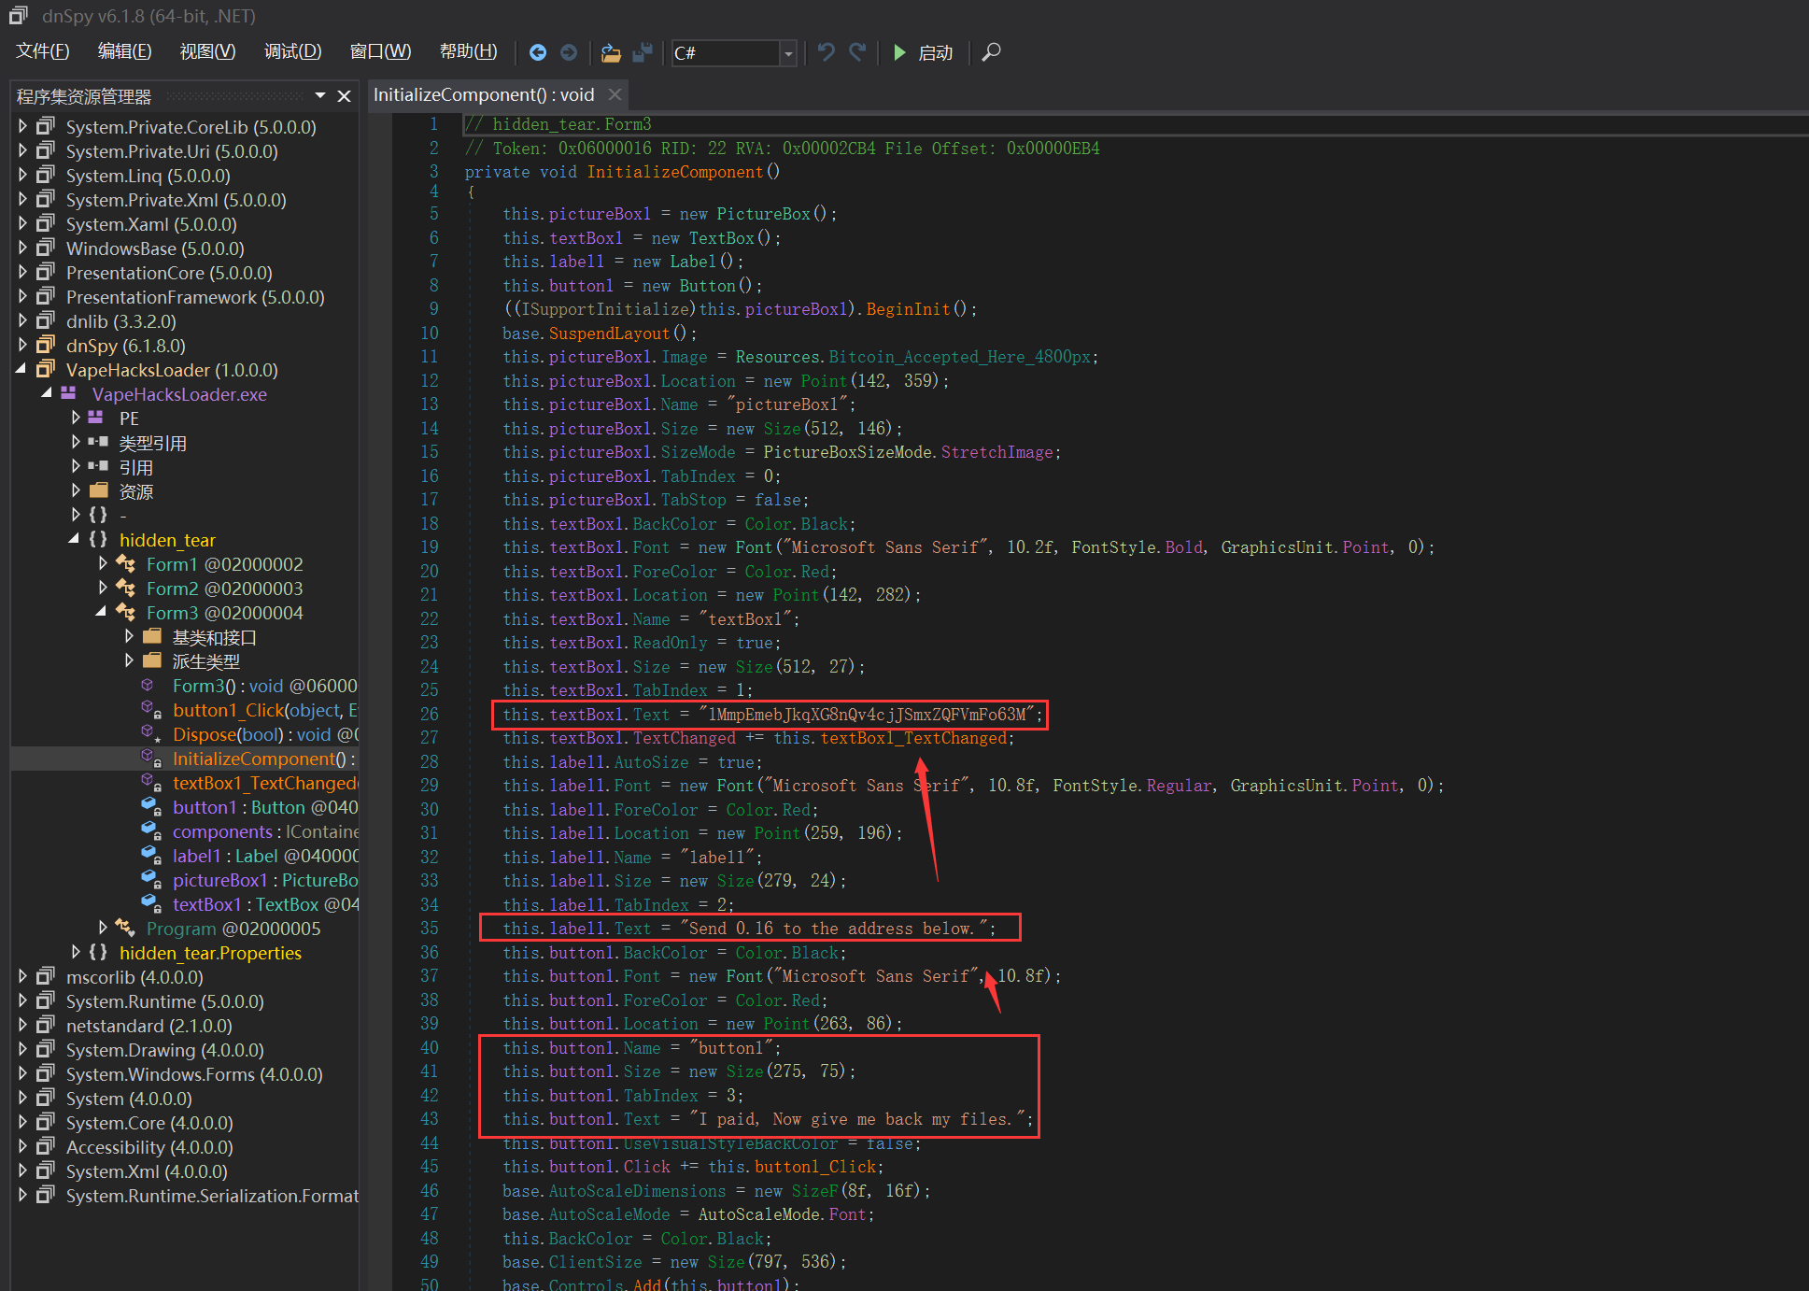Click the navigate backward arrow icon
Image resolution: width=1809 pixels, height=1291 pixels.
pos(538,52)
